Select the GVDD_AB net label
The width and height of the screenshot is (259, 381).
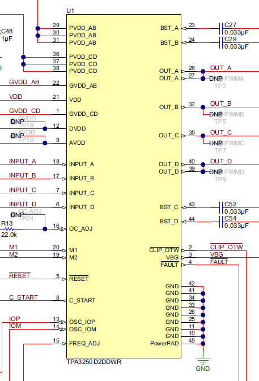click(x=24, y=82)
